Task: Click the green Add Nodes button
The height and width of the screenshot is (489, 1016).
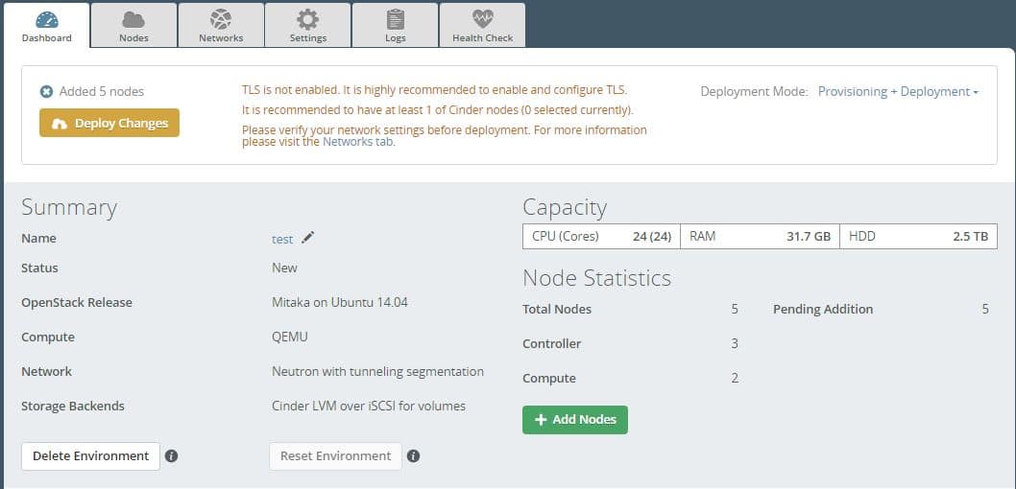Action: coord(574,420)
